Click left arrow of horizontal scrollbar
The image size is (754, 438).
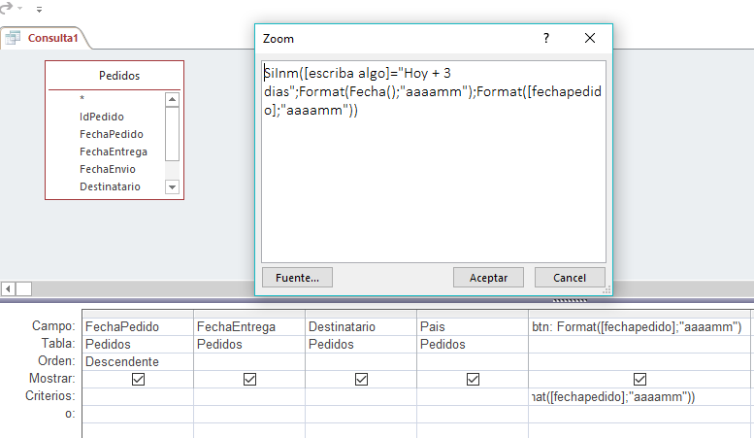point(8,288)
